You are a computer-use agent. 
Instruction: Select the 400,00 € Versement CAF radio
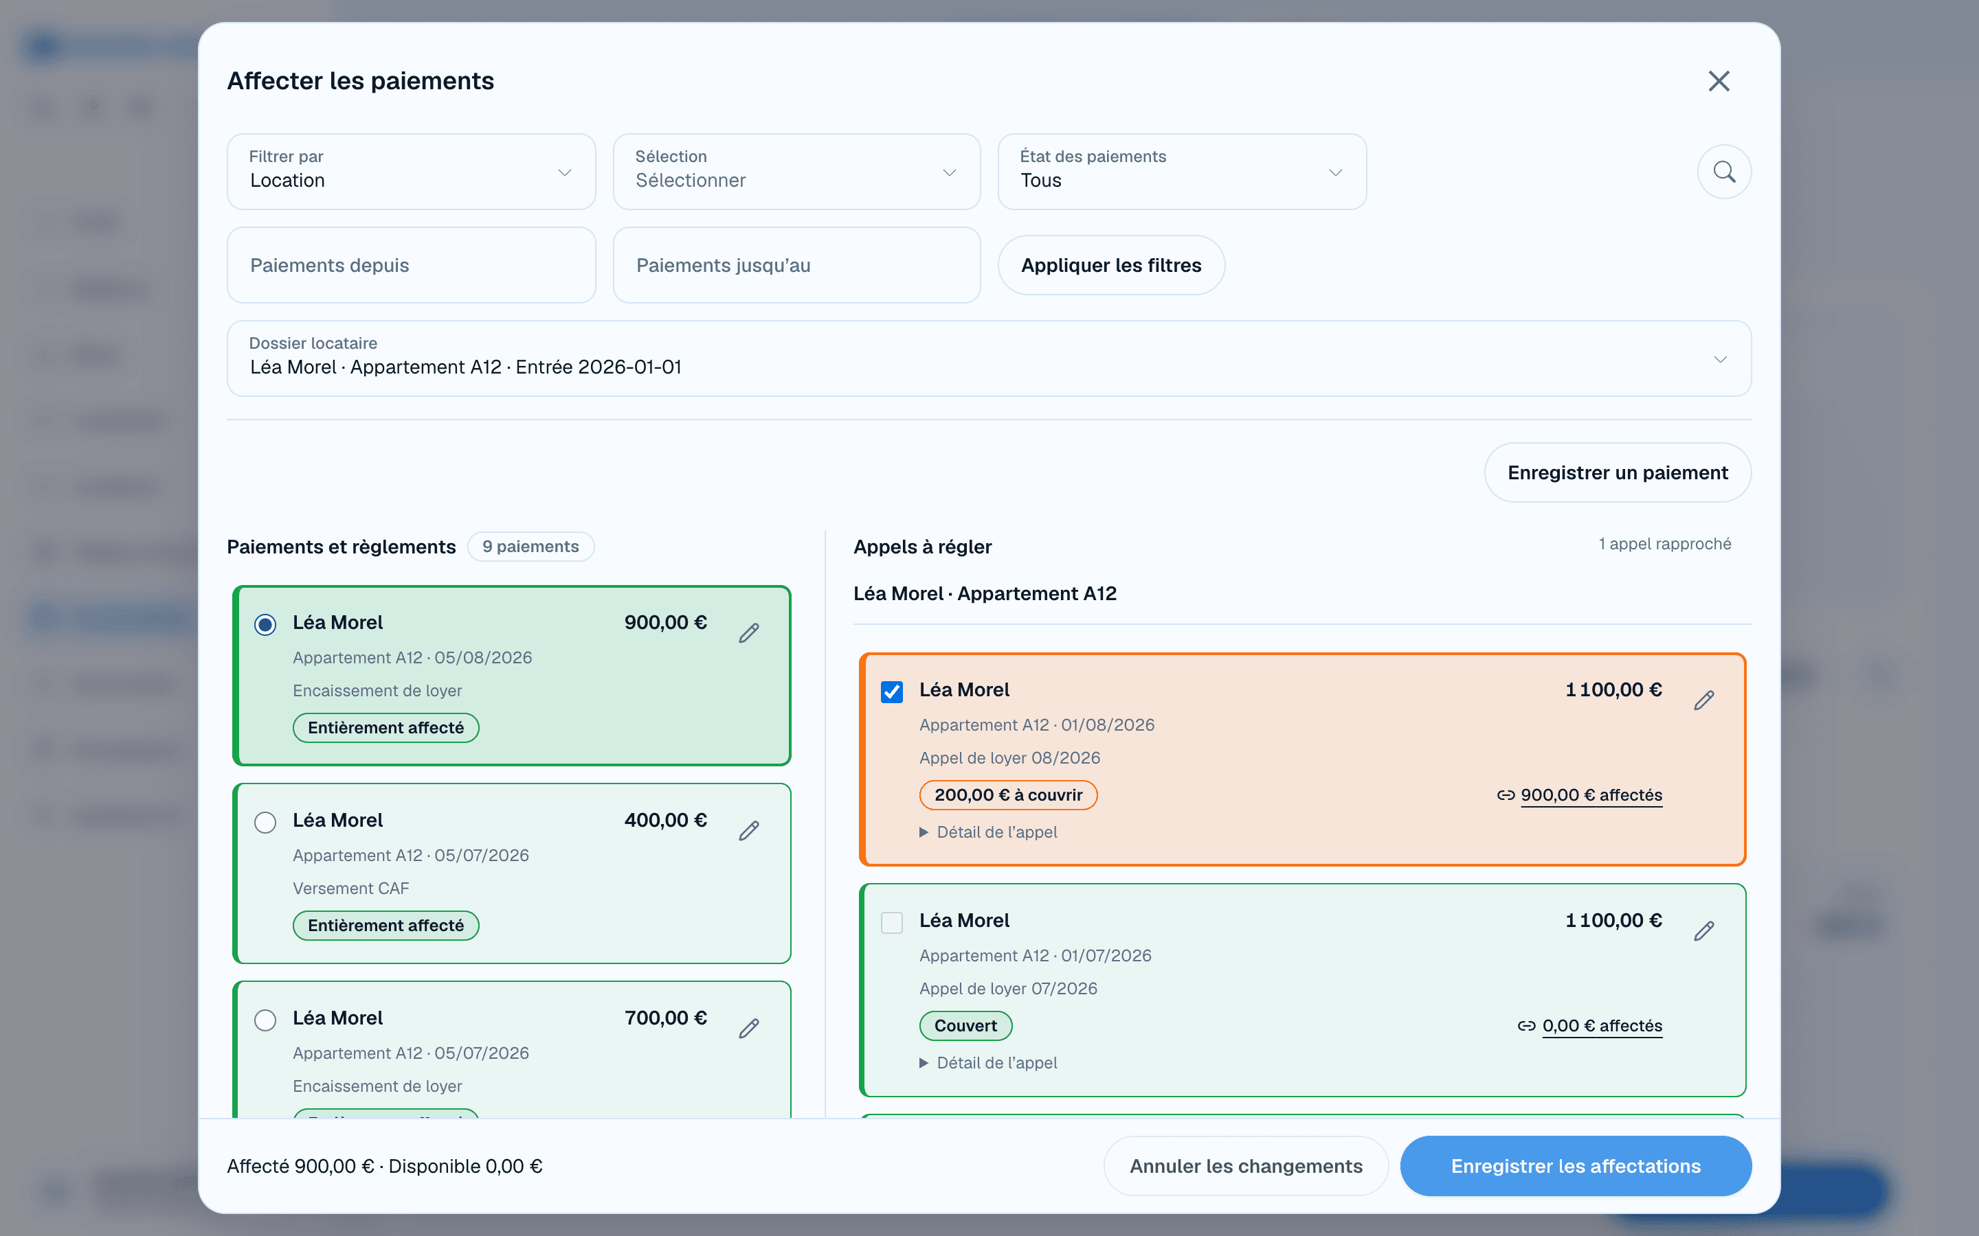click(x=265, y=821)
